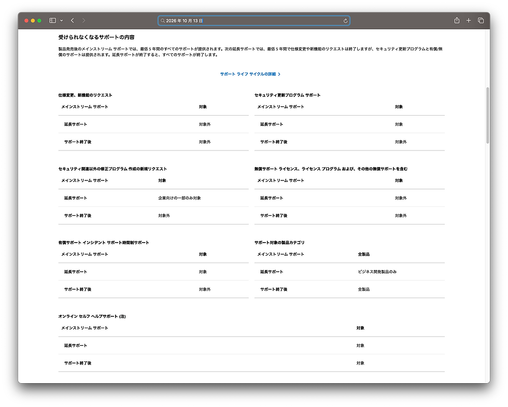
Task: Select the heading サポート対象の製品カテゴリ
Action: tap(279, 243)
